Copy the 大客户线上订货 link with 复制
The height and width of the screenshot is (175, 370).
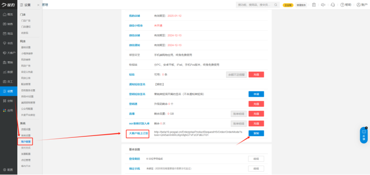pos(256,133)
